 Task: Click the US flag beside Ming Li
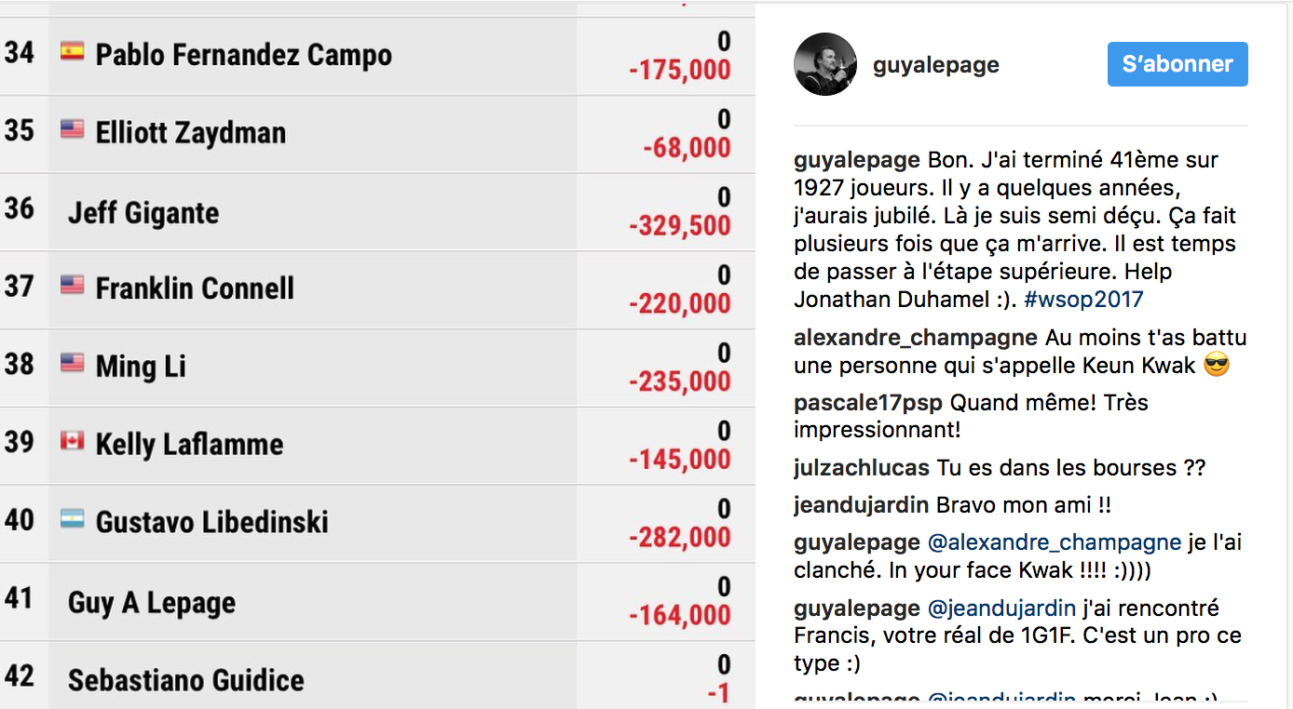coord(72,363)
